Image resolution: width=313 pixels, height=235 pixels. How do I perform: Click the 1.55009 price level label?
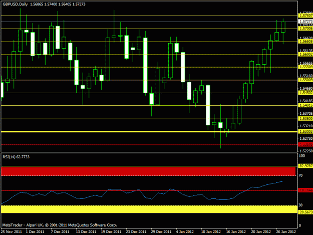(305, 80)
